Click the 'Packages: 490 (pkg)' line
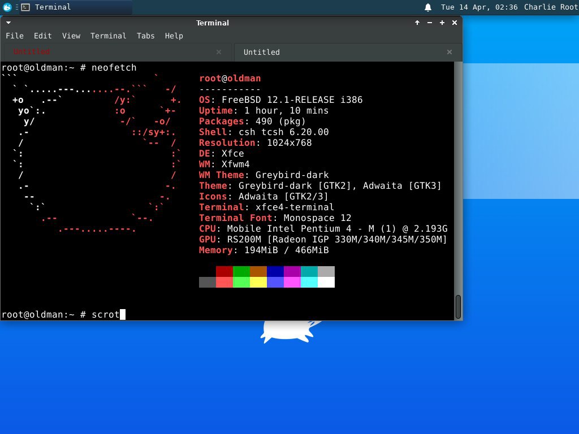Viewport: 579px width, 434px height. click(252, 121)
